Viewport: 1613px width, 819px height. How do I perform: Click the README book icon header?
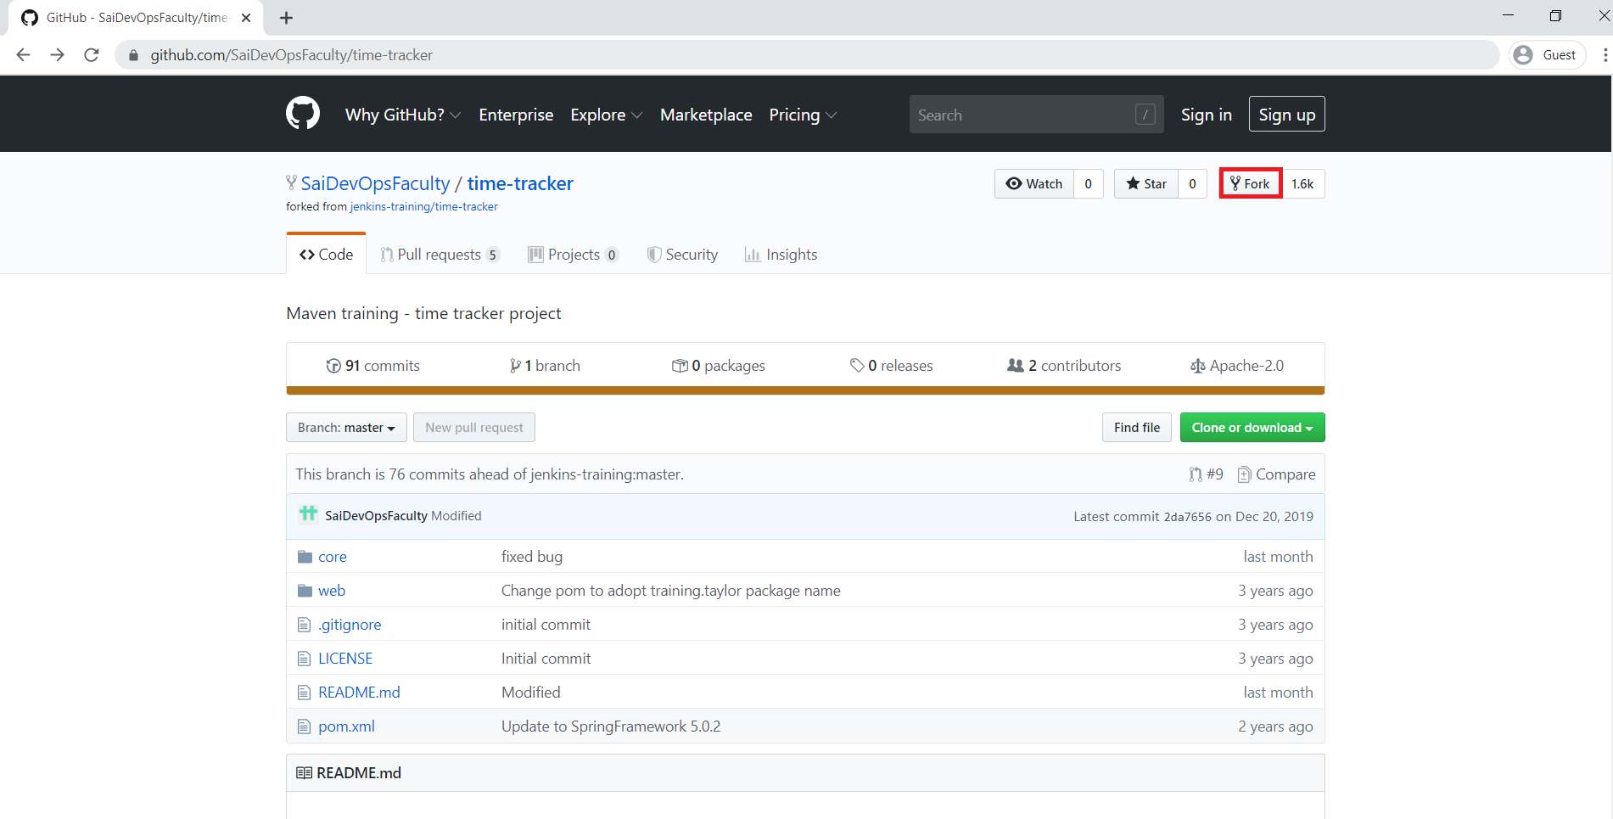304,773
